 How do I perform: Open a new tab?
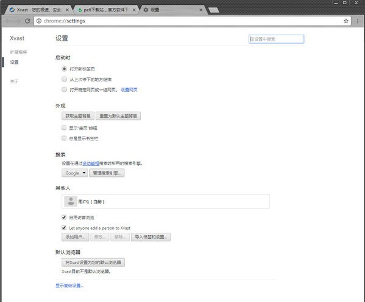coord(213,10)
